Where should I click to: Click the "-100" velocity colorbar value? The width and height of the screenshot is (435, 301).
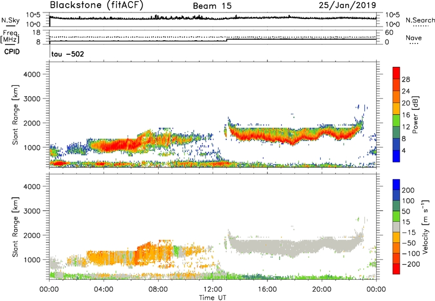coord(411,254)
